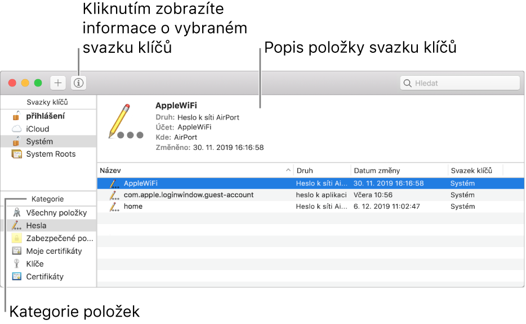Toggle the sort arrow in Název column
Screen dimensions: 526x324
(x=288, y=170)
